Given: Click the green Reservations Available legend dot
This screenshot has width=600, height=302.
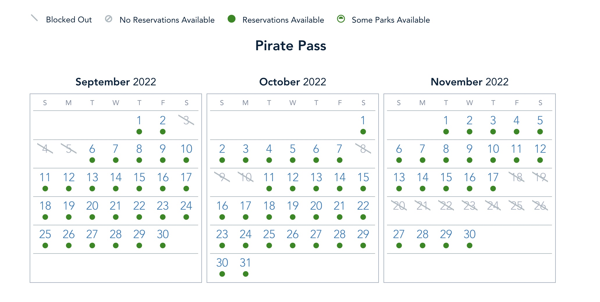Looking at the screenshot, I should coord(232,19).
